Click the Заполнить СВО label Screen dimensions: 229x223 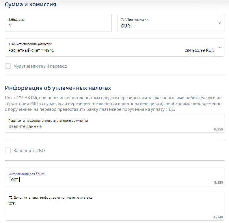coord(29,151)
